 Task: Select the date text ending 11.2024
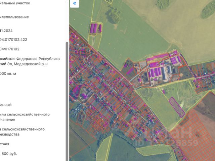click(x=6, y=31)
